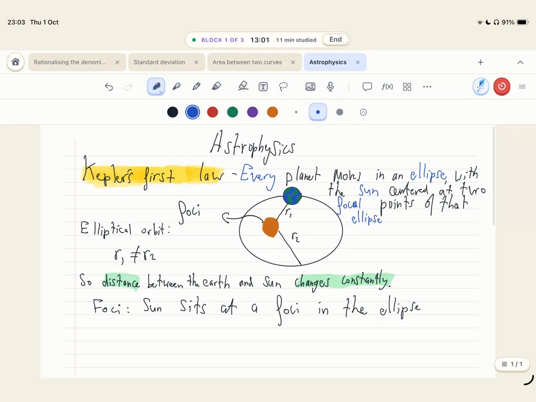Add a comment bubble
536x402 pixels.
click(x=367, y=87)
